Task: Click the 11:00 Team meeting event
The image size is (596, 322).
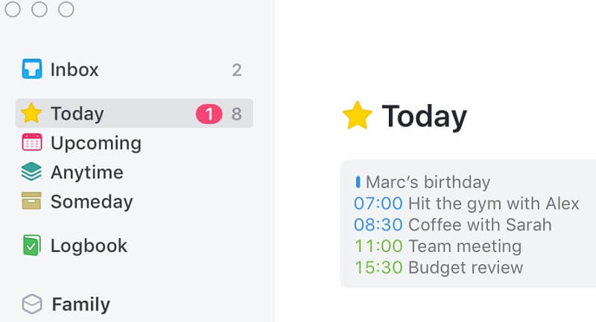Action: (437, 246)
